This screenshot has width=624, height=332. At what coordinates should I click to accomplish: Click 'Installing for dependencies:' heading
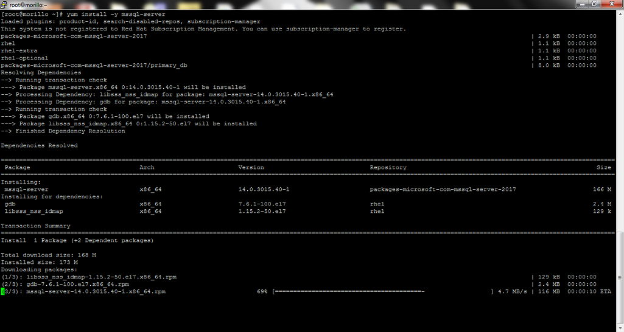click(x=52, y=197)
